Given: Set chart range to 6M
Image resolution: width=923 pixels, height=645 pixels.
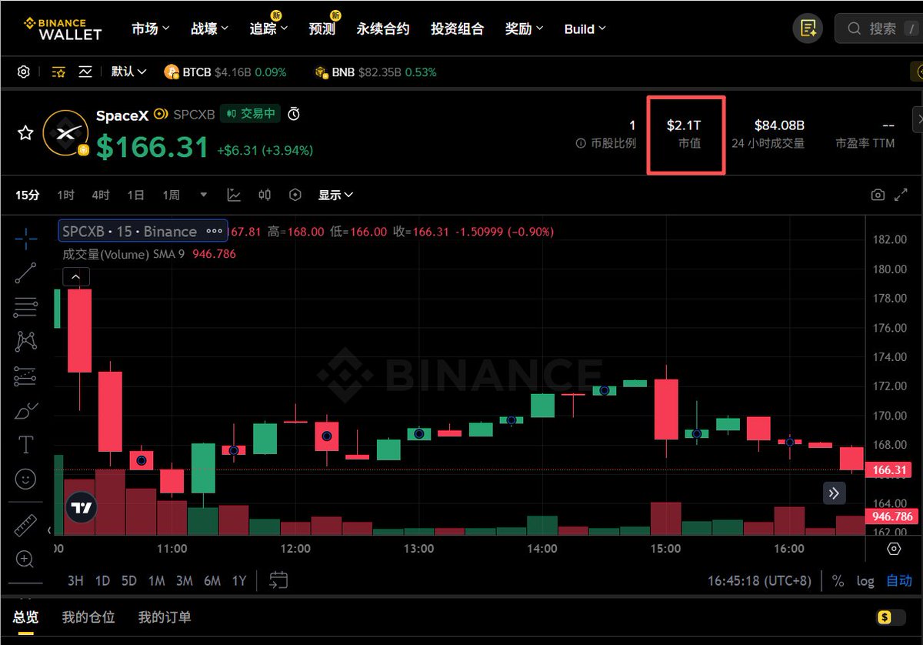Looking at the screenshot, I should 213,581.
